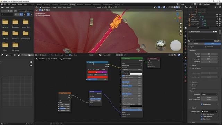Screen dimensions: 222x125
Task: Select solid viewport shading mode
Action: 174,7
